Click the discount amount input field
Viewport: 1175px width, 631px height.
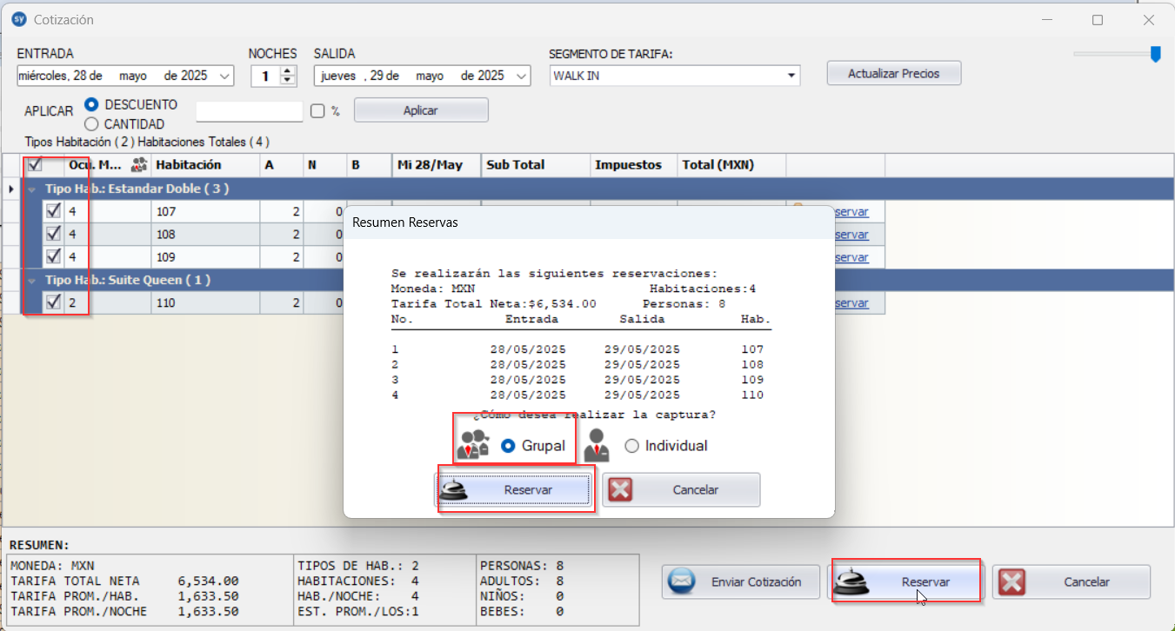[x=249, y=111]
